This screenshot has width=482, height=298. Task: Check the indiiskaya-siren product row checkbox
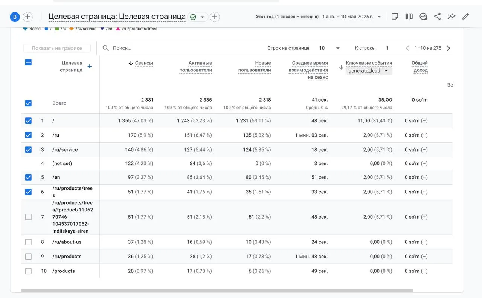[28, 217]
